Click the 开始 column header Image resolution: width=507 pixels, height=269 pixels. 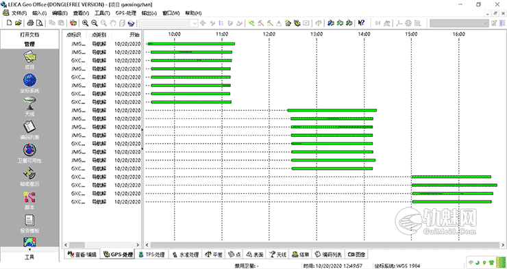point(126,34)
